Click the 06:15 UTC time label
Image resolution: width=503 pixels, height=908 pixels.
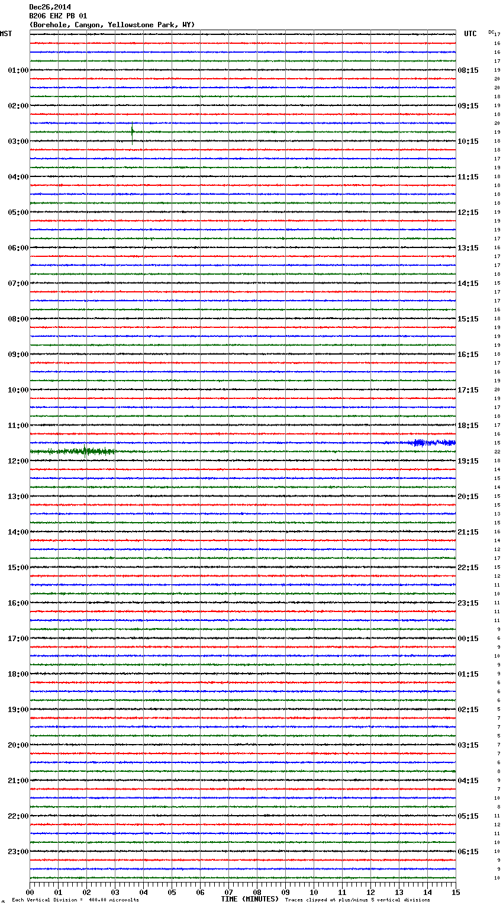tap(468, 852)
